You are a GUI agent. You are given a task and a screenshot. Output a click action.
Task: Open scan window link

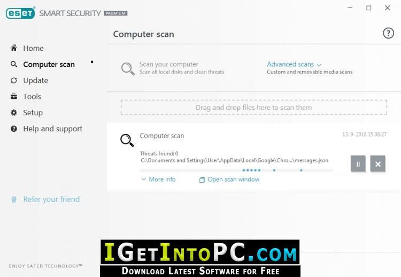(229, 179)
